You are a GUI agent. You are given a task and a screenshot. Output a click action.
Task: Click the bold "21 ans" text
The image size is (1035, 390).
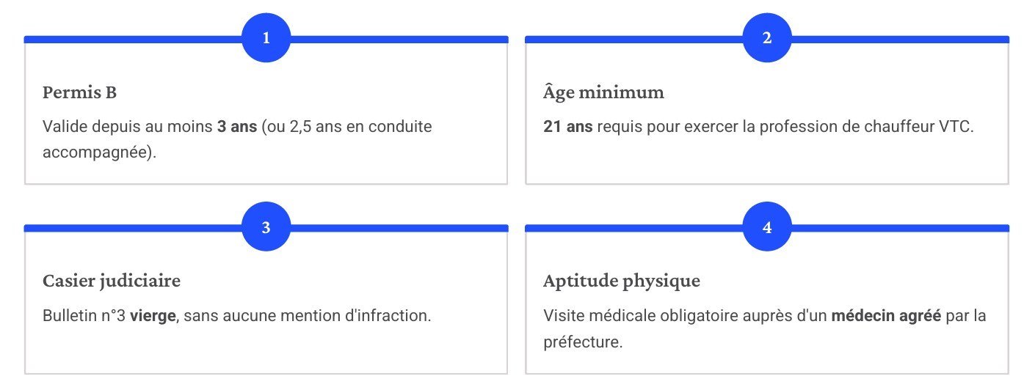(x=568, y=126)
